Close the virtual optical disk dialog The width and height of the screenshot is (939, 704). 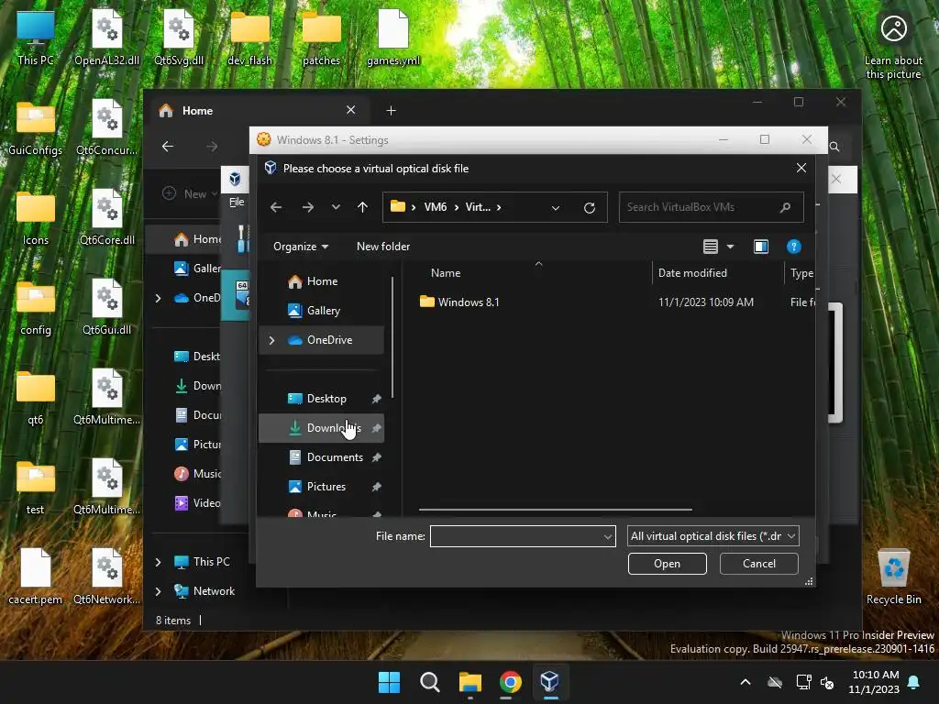pos(801,169)
